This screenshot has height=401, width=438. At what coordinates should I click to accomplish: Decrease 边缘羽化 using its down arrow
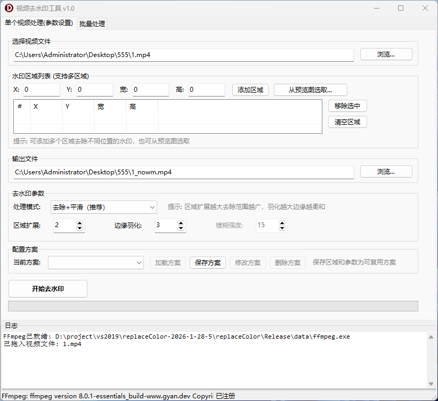(180, 228)
